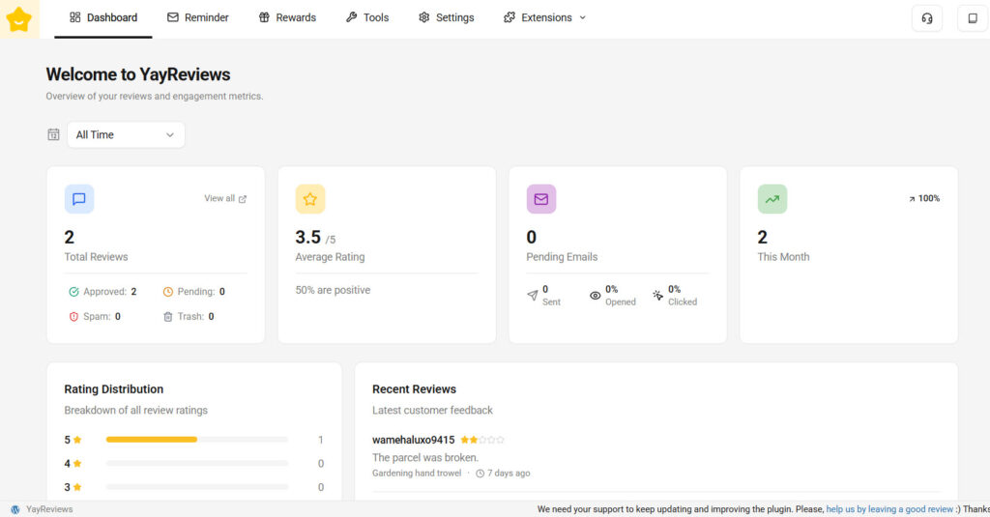Click the Settings gear icon
The width and height of the screenshot is (990, 517).
click(x=423, y=17)
